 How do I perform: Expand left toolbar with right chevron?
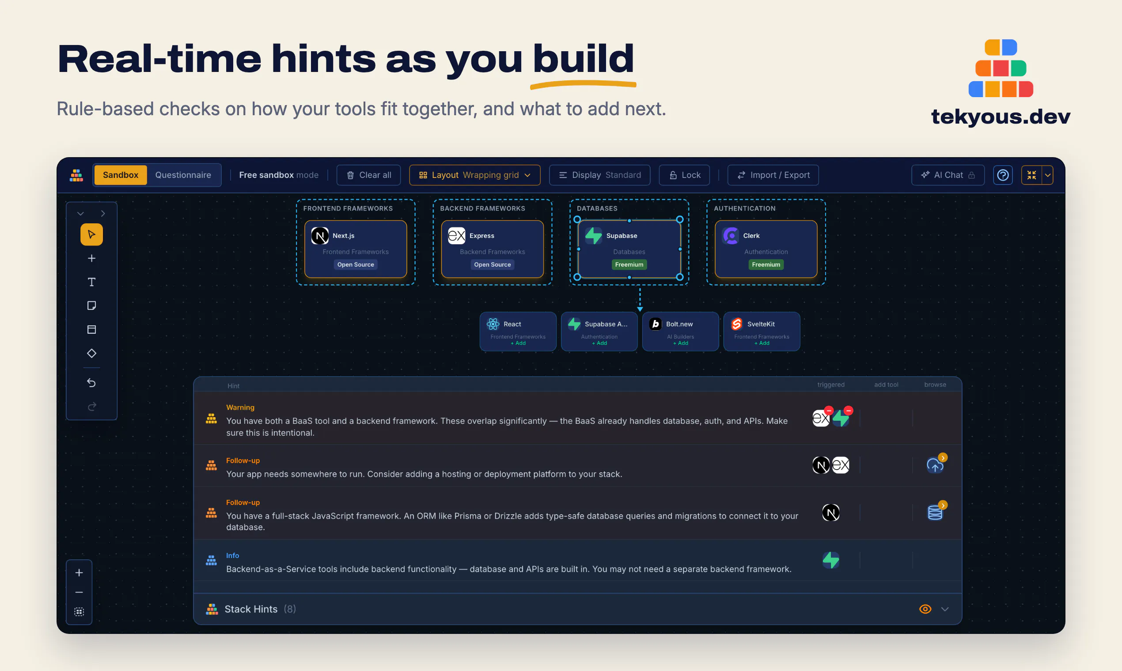point(102,213)
